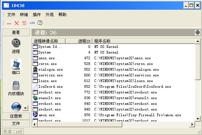Open the 文件 menu
This screenshot has height=135, width=202.
tap(11, 15)
